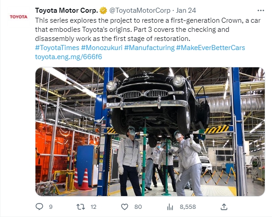Open the three-dot more options menu

(261, 10)
